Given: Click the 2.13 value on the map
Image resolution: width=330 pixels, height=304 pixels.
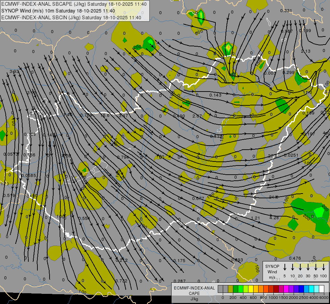Looking at the screenshot, I should click(x=306, y=51).
